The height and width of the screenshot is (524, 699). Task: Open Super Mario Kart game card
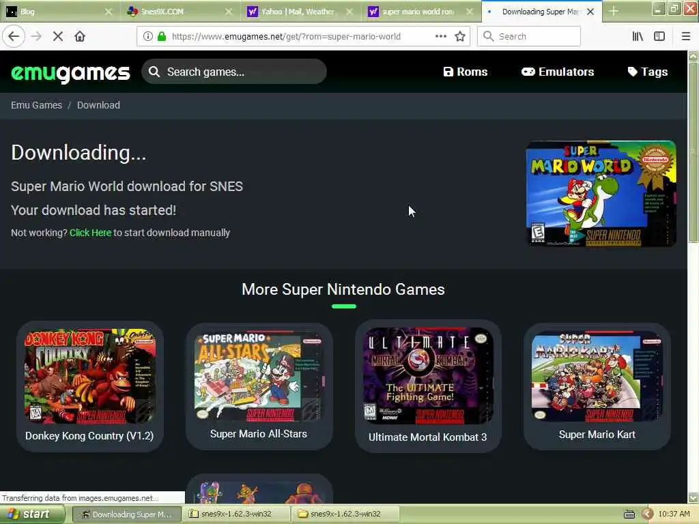click(597, 386)
